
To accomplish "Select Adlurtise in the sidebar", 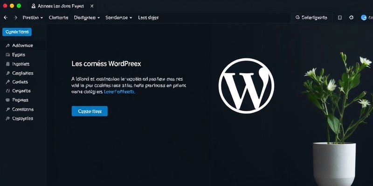I will (23, 46).
